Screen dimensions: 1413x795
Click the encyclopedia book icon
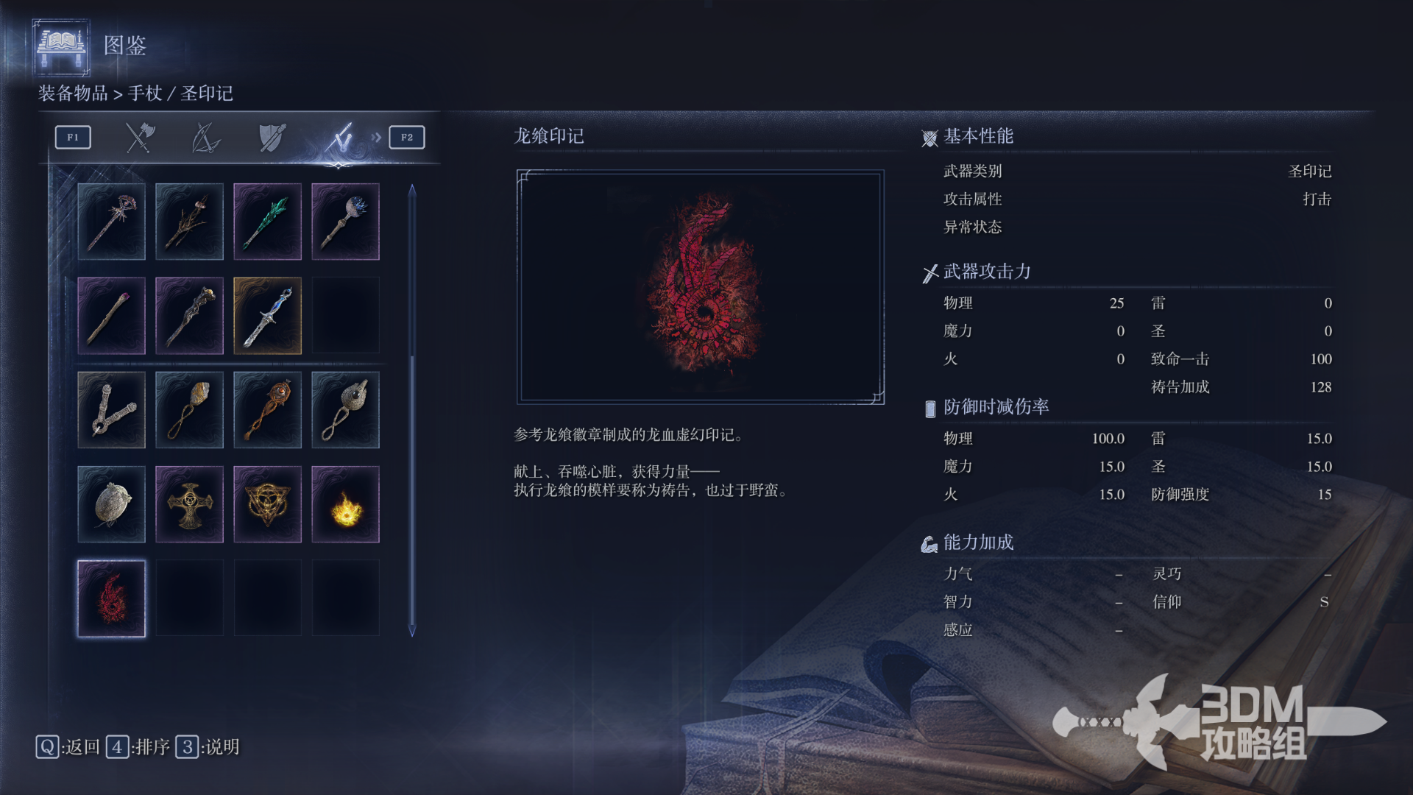pos(61,47)
